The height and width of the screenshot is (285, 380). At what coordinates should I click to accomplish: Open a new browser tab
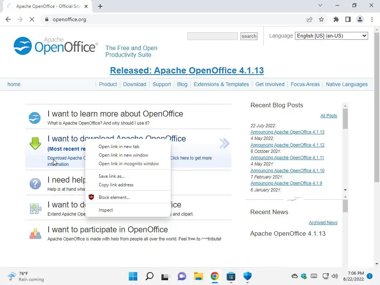pyautogui.click(x=100, y=6)
